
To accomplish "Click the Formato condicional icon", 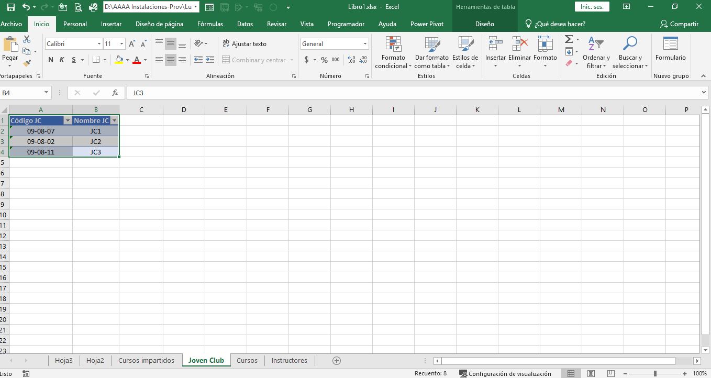I will coord(393,46).
